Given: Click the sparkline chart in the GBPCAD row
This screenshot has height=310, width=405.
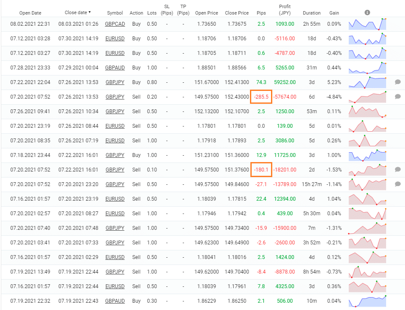Looking at the screenshot, I should point(367,24).
